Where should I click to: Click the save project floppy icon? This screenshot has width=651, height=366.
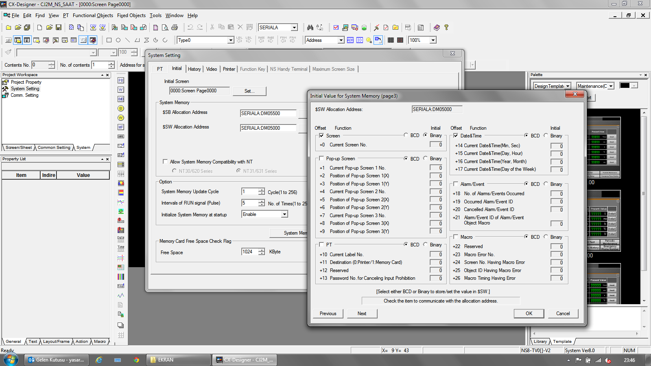59,27
